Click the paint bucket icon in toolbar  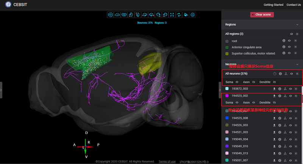point(186,15)
